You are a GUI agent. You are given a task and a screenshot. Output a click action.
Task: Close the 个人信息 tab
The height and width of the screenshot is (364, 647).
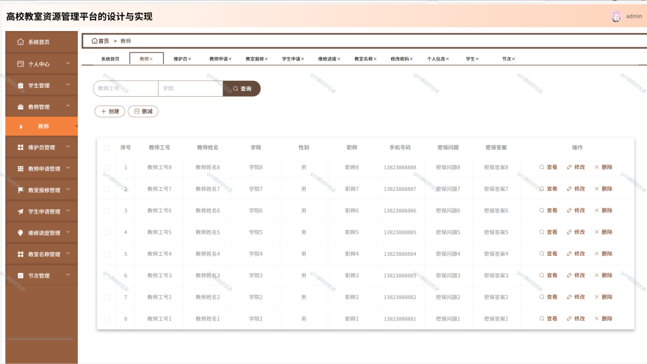click(x=447, y=59)
